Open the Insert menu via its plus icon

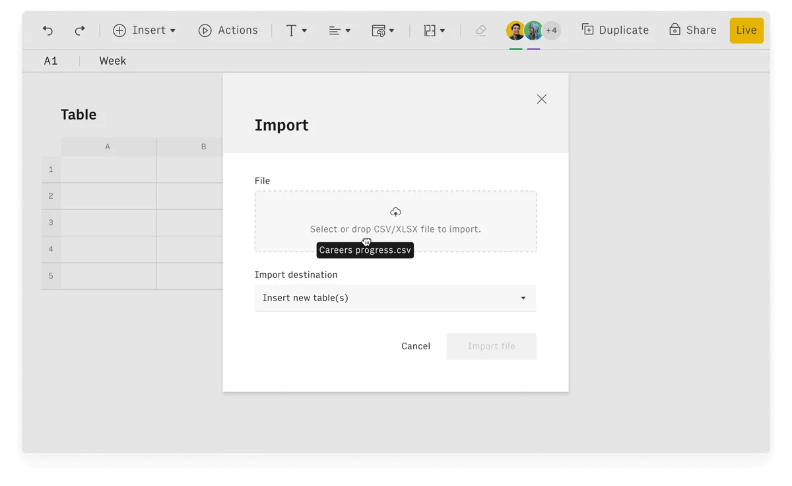pos(119,30)
